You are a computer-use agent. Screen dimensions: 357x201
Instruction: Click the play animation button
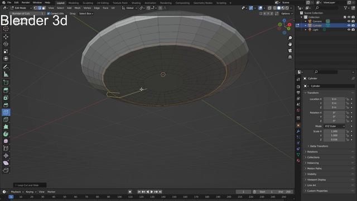coord(152,192)
